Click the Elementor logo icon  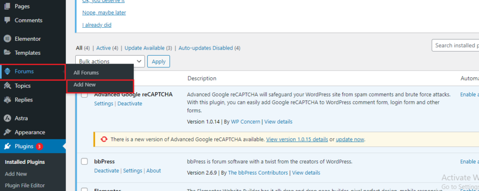point(7,39)
